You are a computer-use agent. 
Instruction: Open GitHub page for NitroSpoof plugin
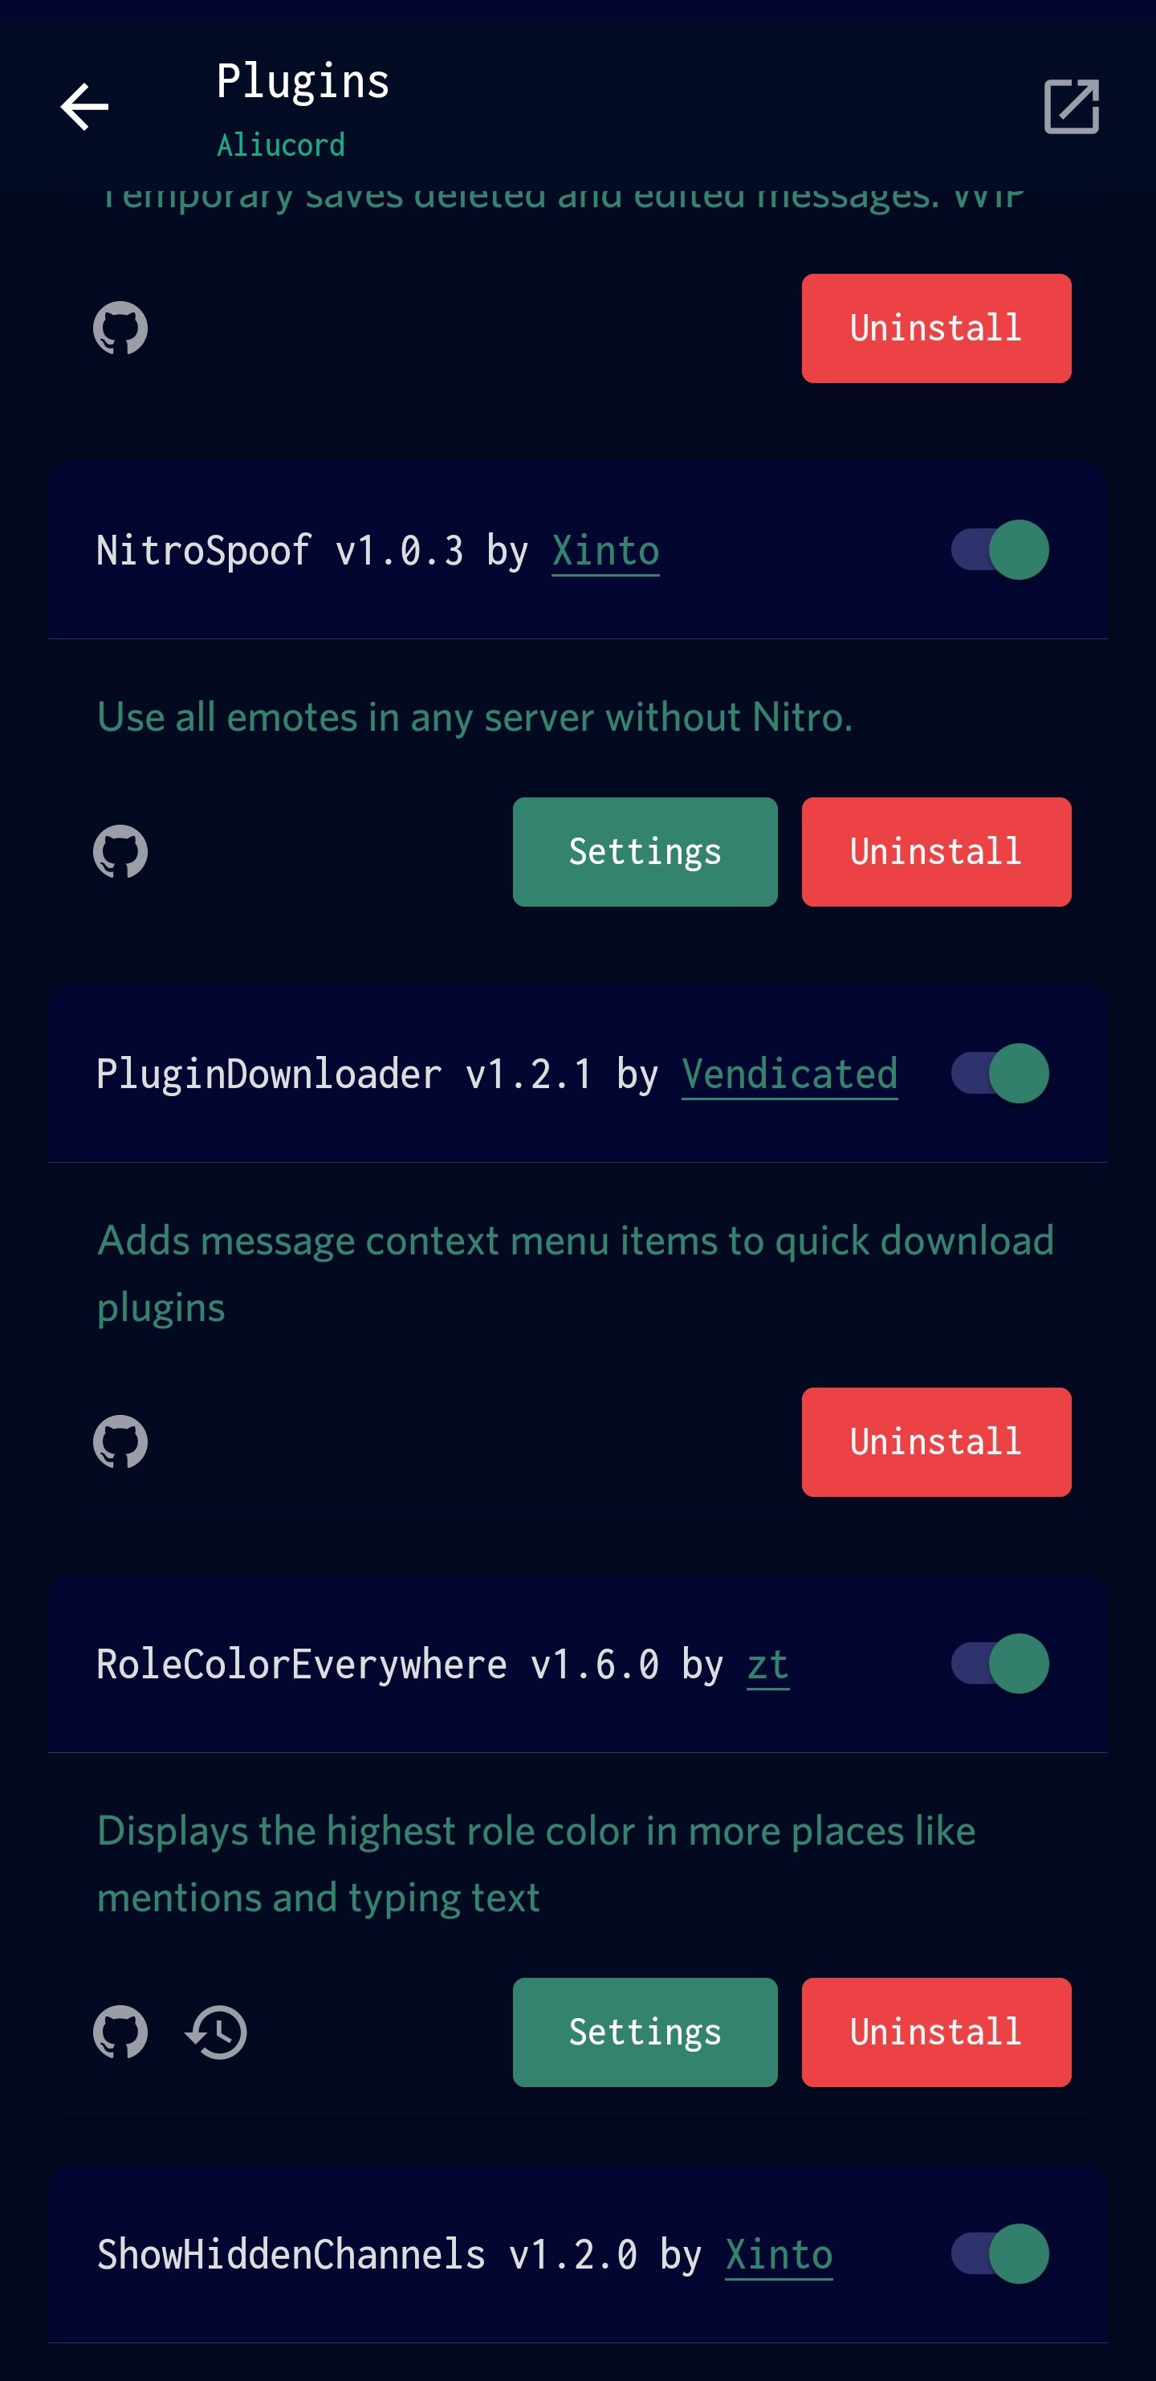120,851
